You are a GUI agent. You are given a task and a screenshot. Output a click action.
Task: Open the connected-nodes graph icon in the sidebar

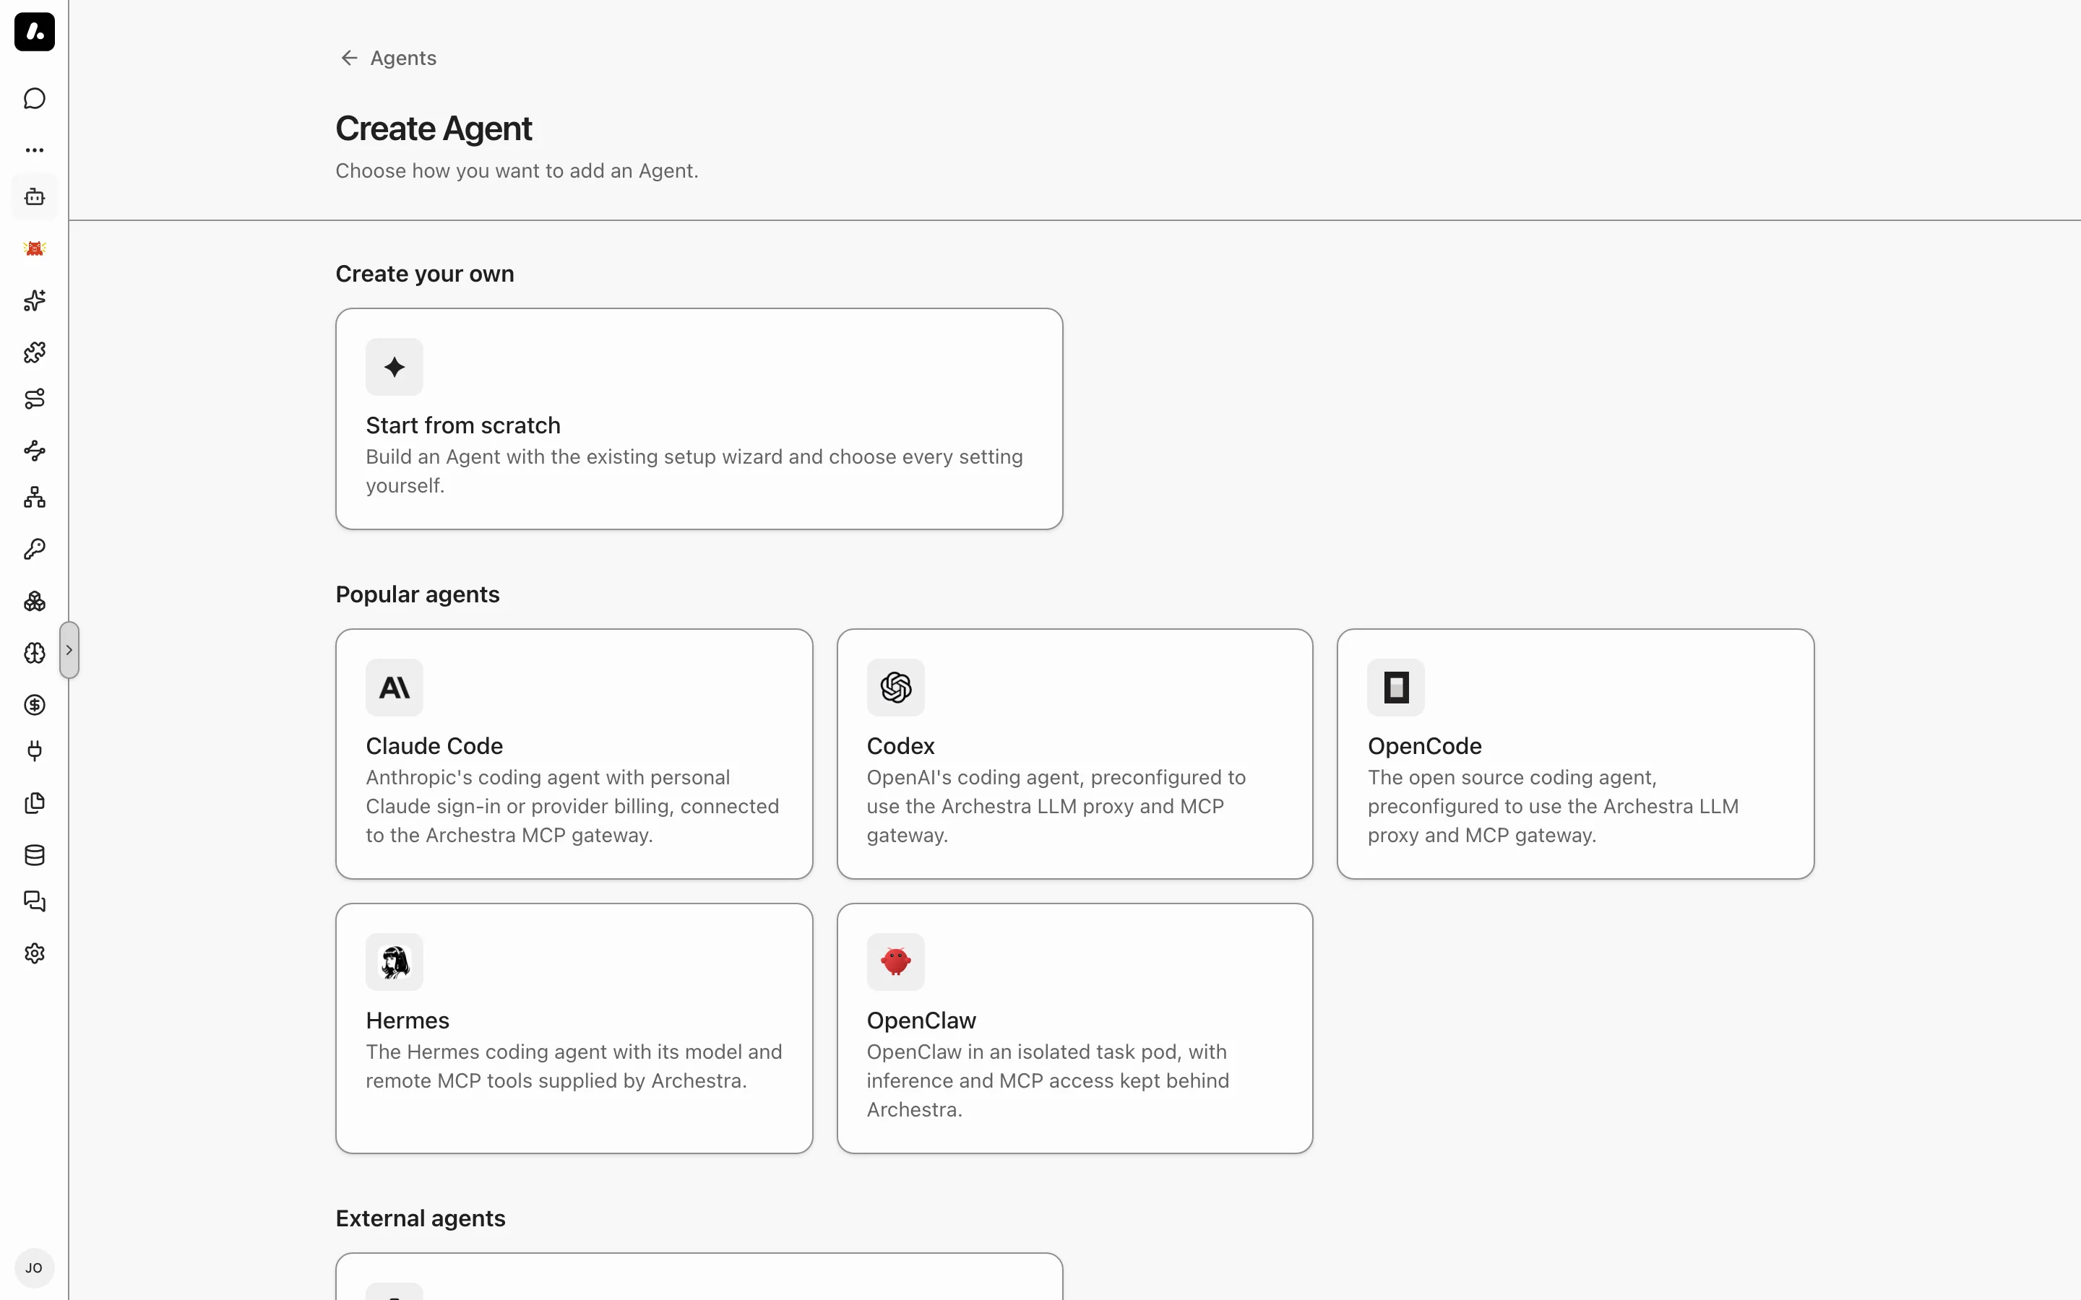point(35,451)
